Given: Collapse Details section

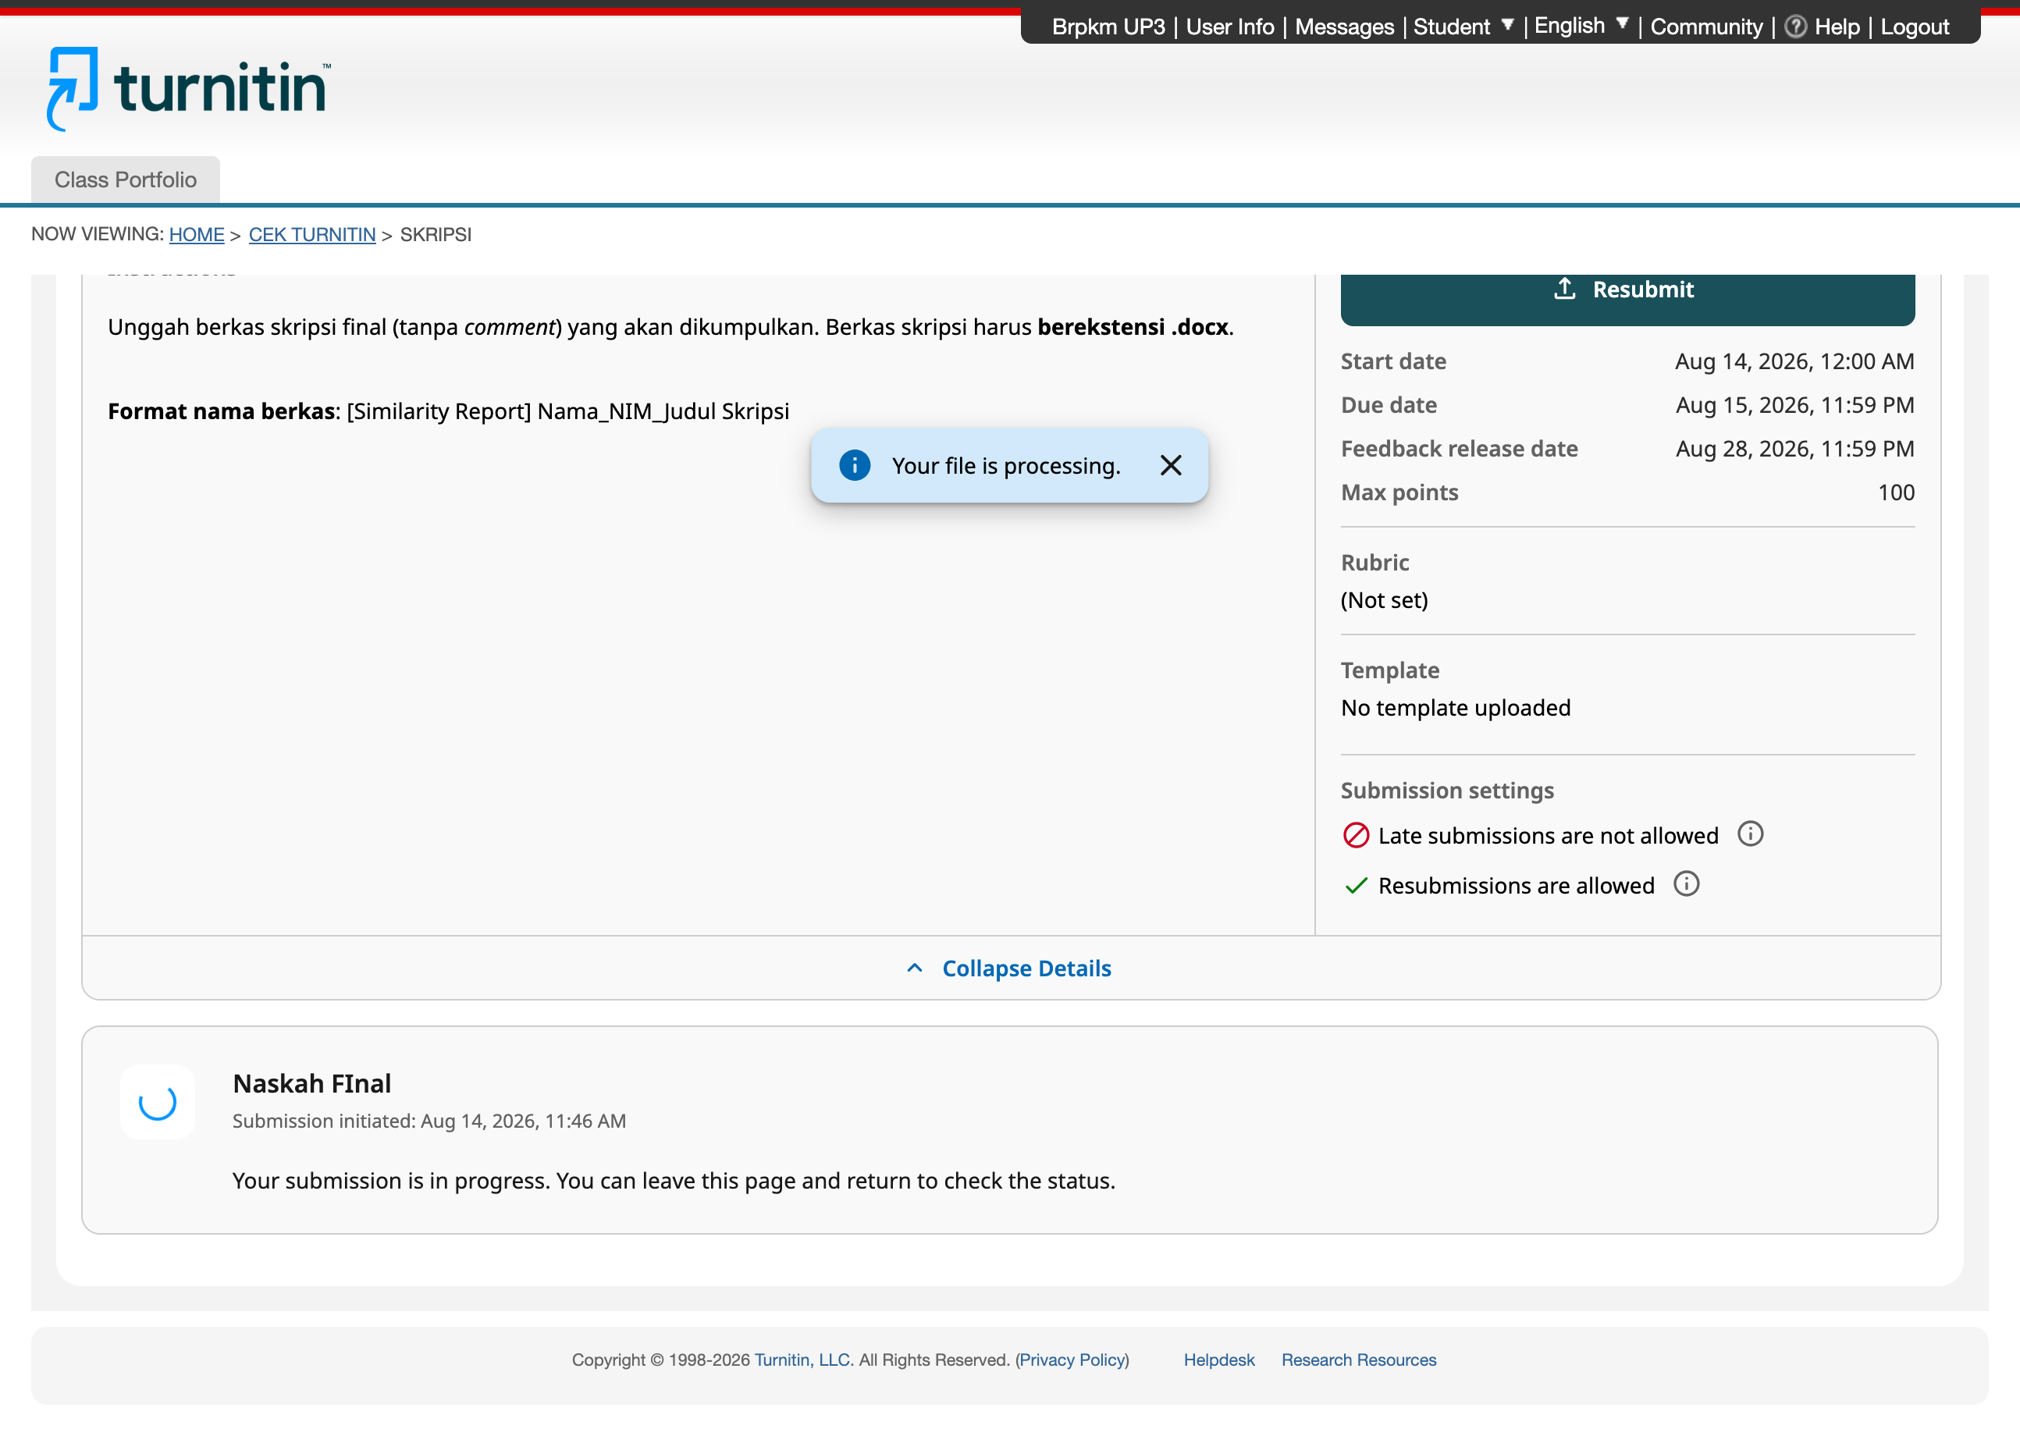Looking at the screenshot, I should pos(1009,969).
